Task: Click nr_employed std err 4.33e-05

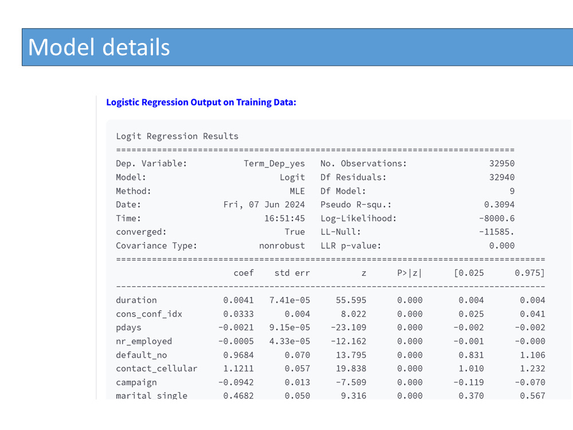Action: pos(290,341)
